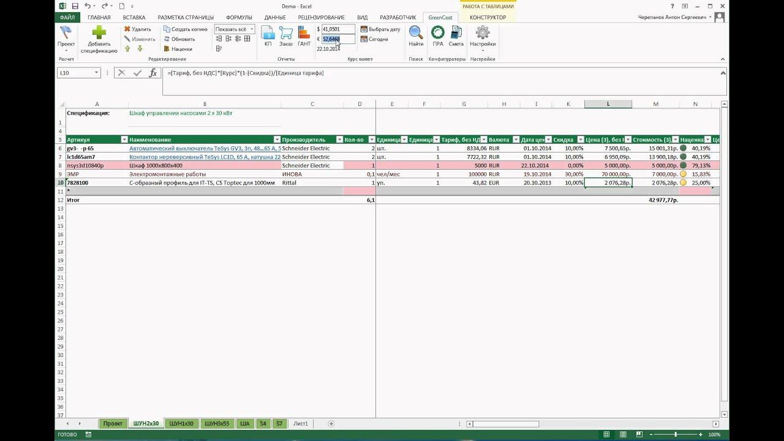Open the Валюта column filter dropdown

[x=516, y=140]
